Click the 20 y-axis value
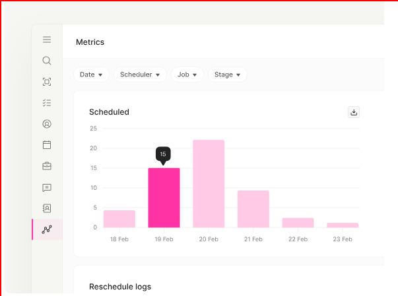398x296 pixels. point(94,148)
